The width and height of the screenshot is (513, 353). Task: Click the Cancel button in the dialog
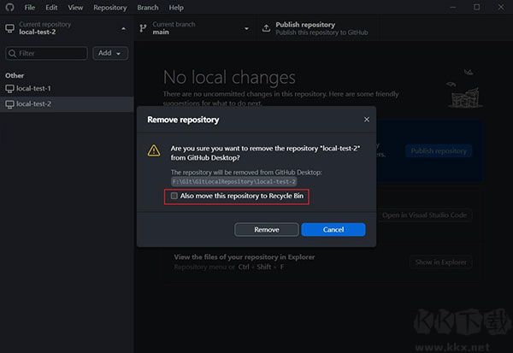333,229
